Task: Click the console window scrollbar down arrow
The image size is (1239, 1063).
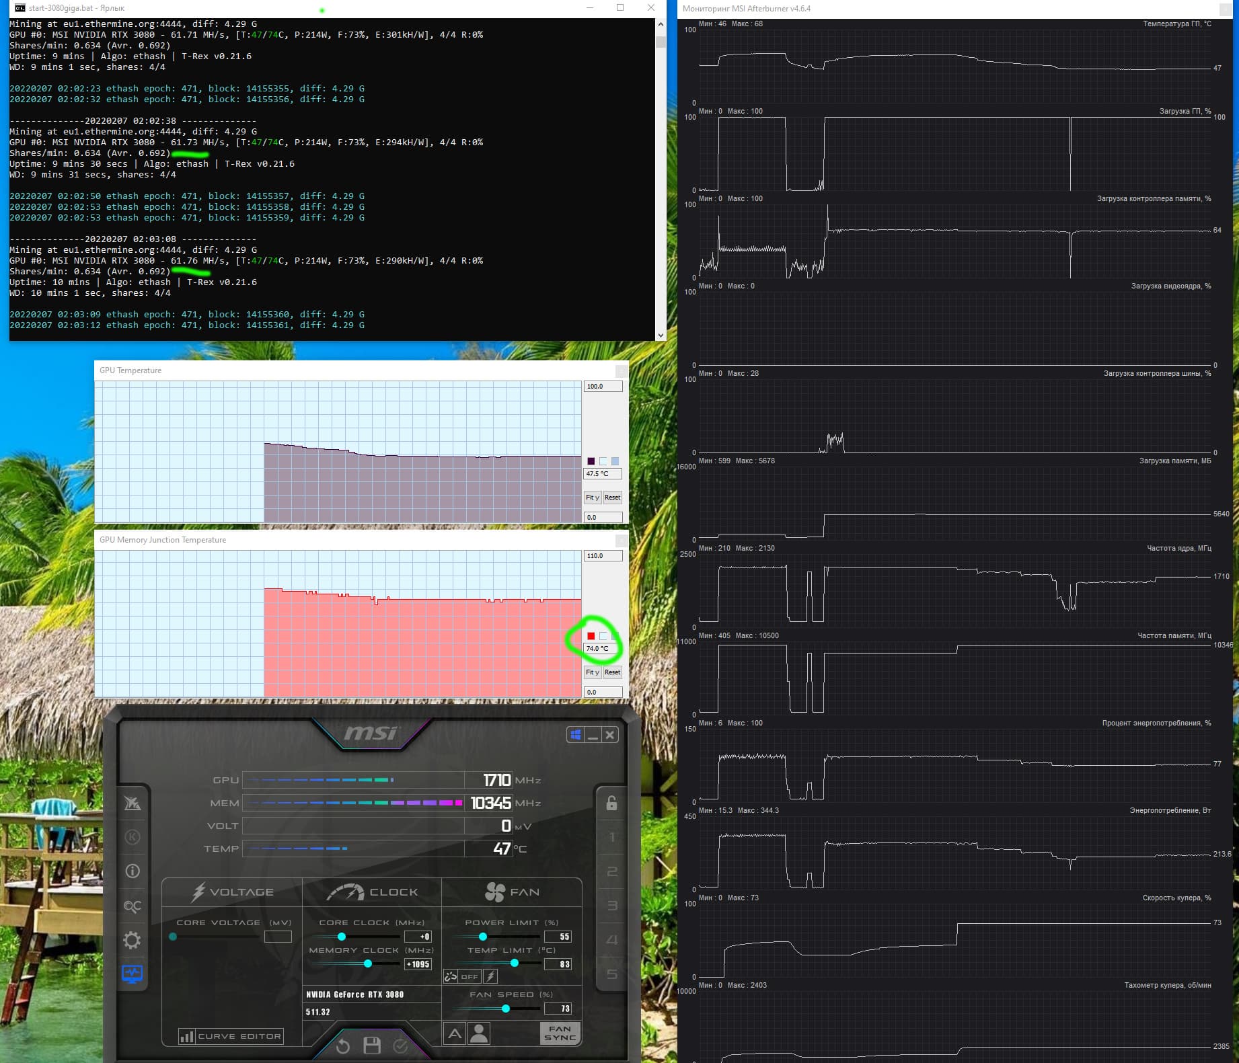Action: (x=661, y=335)
